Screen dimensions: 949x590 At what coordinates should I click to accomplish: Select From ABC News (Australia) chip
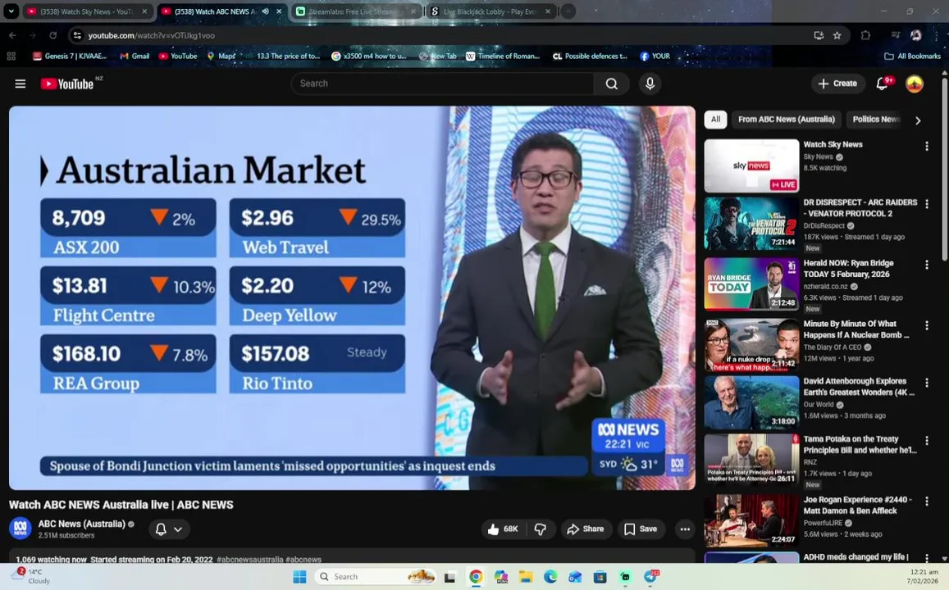point(787,120)
